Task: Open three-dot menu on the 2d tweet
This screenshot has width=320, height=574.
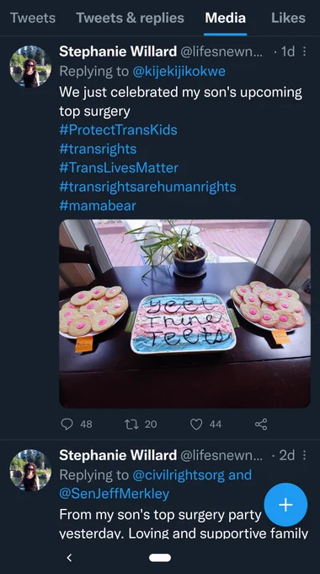Action: click(304, 455)
